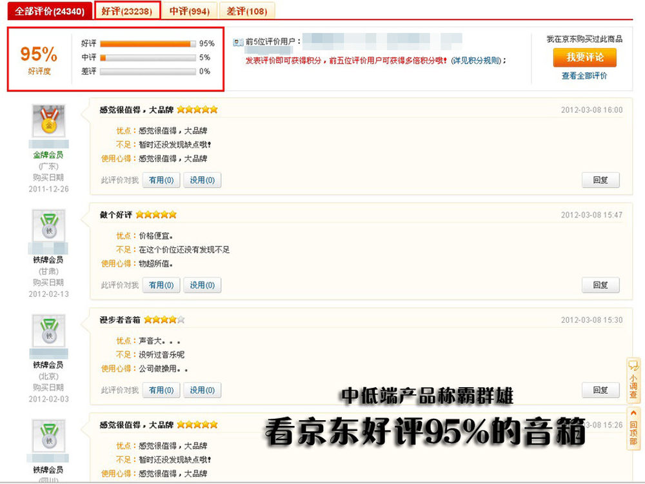This screenshot has width=645, height=484.
Task: Reply to the 2012-03-08 16:00 review
Action: point(600,180)
